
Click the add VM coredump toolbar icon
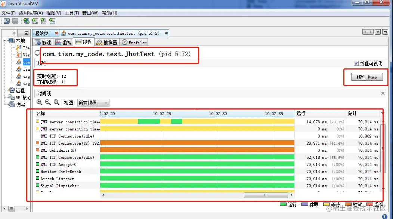click(44, 21)
